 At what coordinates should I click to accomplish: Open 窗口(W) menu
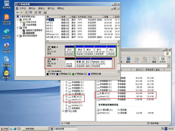[x=51, y=8]
